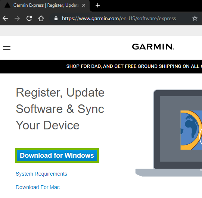Screen dimensions: 202x198
Task: Open the hamburger navigation menu
Action: (7, 48)
